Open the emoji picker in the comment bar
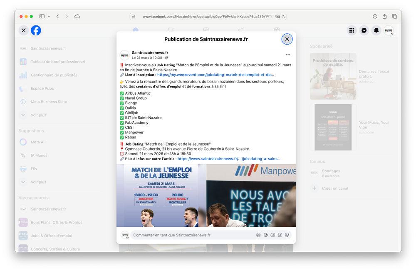Image resolution: width=416 pixels, height=271 pixels. 265,235
